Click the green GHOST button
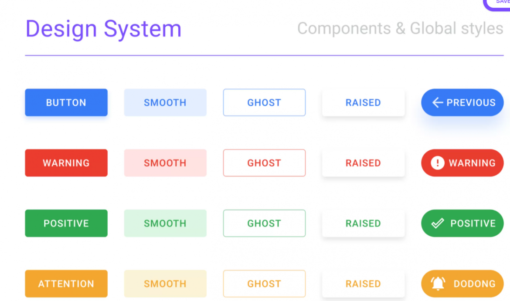Screen dimensions: 510x301 [264, 223]
